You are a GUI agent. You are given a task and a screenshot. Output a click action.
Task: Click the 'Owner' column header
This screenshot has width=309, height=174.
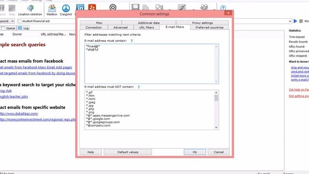point(17,34)
